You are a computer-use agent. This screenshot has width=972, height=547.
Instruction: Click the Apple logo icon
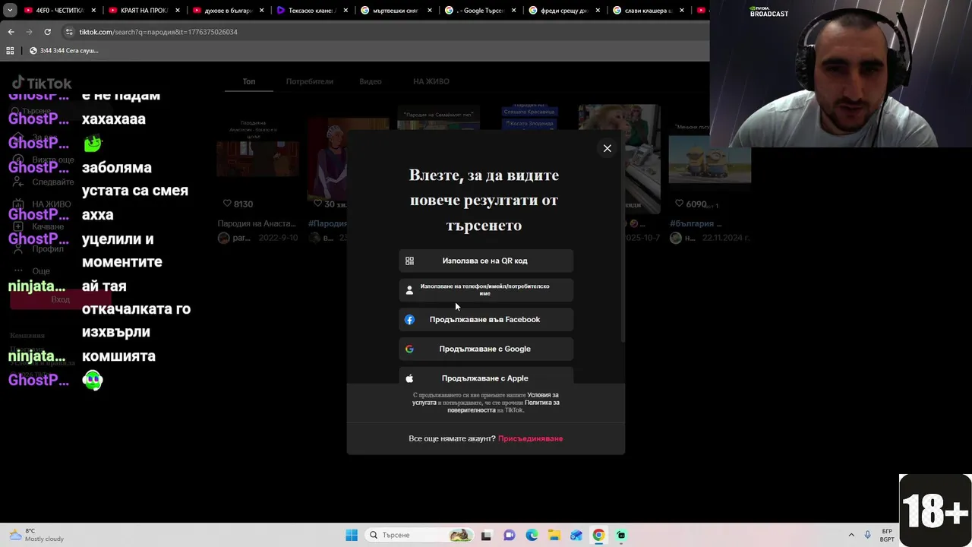coord(409,378)
